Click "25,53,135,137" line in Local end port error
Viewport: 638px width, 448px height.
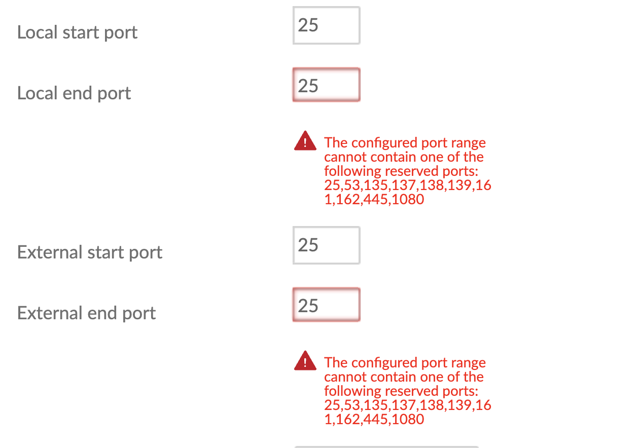407,185
